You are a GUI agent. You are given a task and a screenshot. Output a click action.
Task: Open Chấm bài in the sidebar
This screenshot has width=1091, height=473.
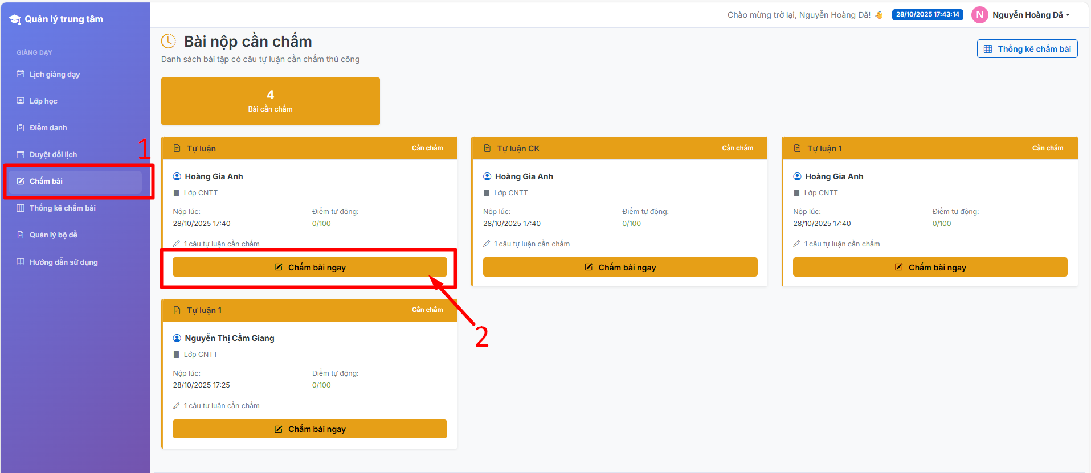point(46,181)
